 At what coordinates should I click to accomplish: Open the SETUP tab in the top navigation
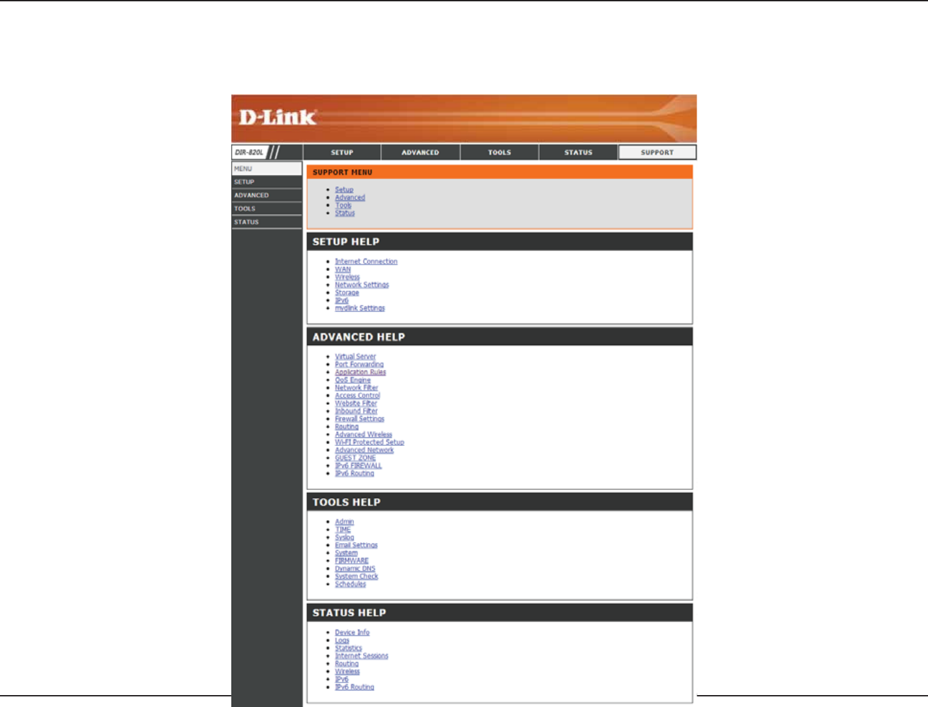tap(342, 152)
